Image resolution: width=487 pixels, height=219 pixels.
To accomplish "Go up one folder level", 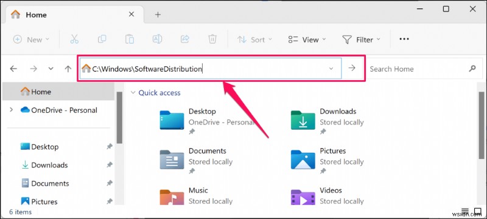I will click(68, 69).
